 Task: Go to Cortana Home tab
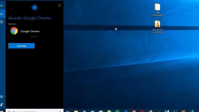(2, 14)
